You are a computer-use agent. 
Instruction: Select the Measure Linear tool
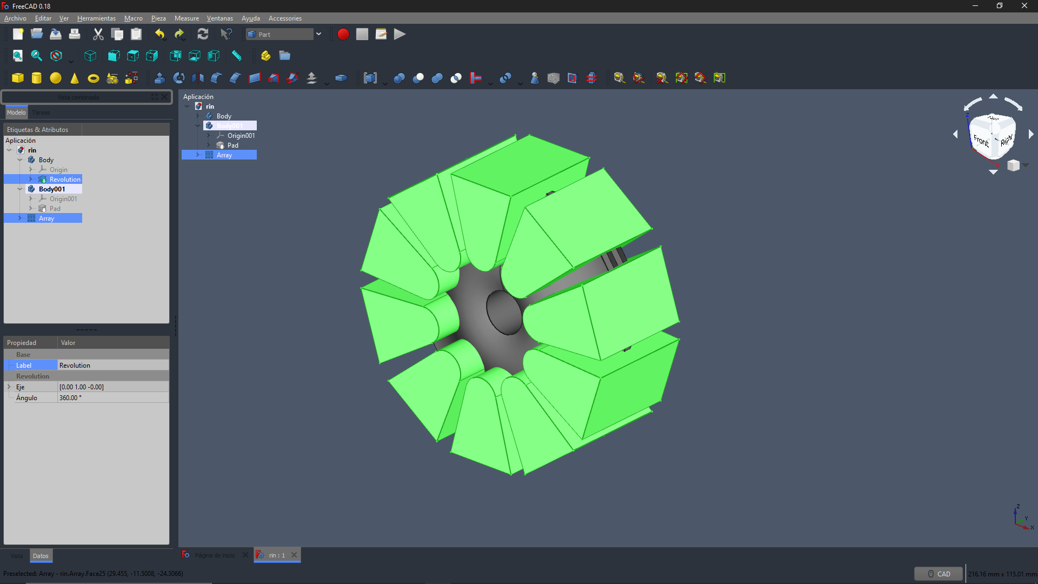point(620,78)
